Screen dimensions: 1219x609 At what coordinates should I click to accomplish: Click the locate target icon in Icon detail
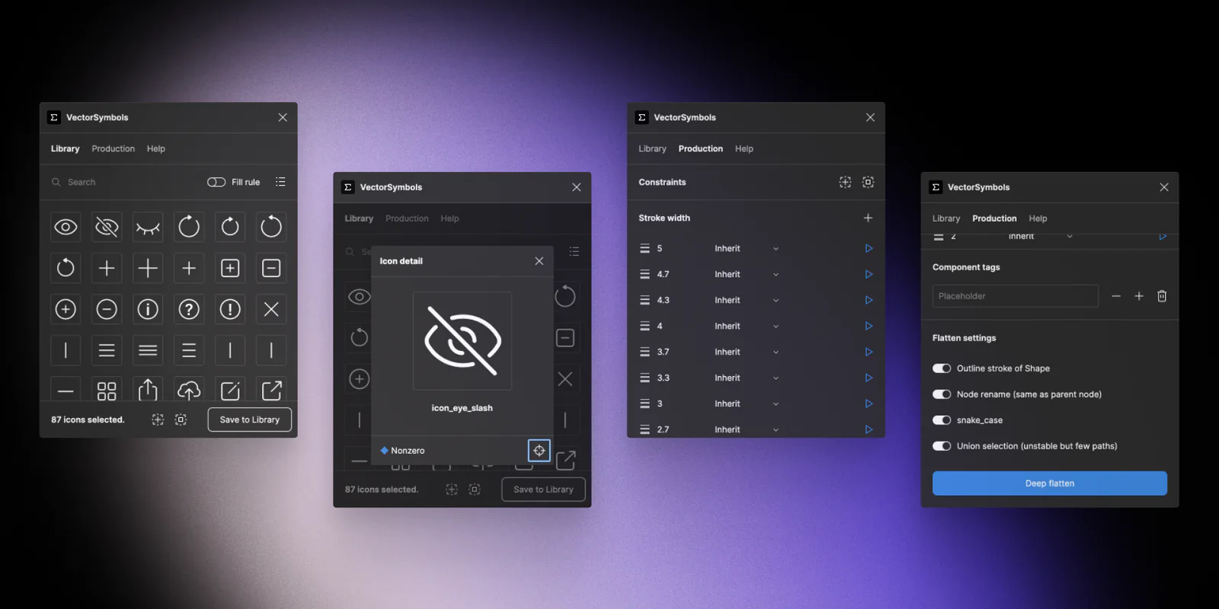(539, 451)
